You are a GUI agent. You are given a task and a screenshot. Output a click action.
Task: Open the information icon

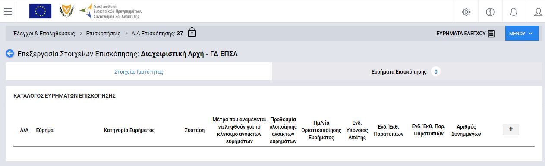(x=490, y=12)
